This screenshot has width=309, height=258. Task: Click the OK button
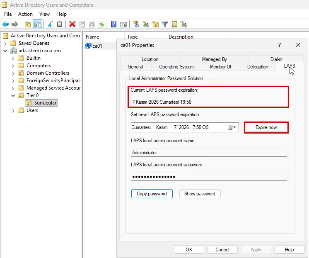point(189,250)
